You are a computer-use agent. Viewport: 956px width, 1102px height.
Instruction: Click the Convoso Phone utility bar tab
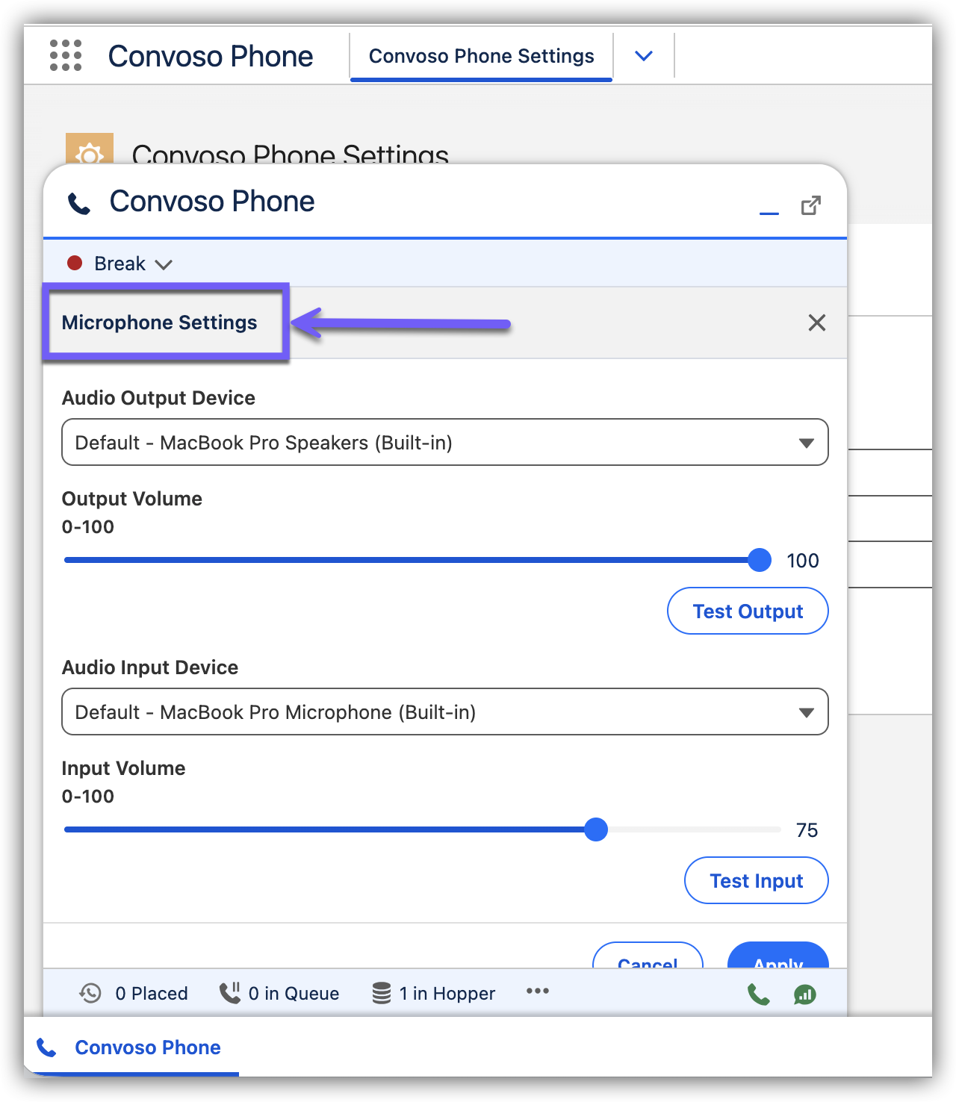coord(131,1047)
